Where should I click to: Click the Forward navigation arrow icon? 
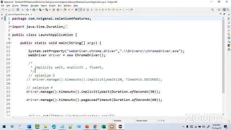coord(123,10)
